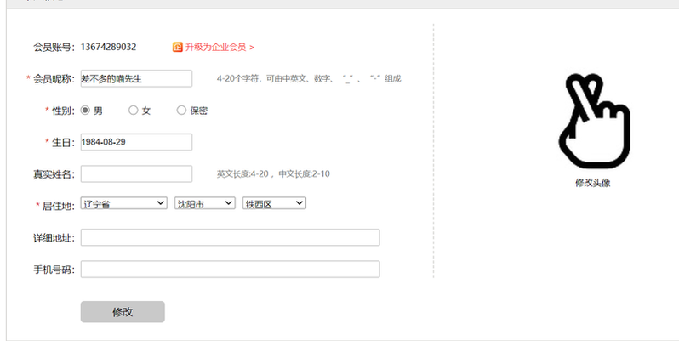The width and height of the screenshot is (679, 341).
Task: Click the 居住地 field label
Action: tap(58, 205)
